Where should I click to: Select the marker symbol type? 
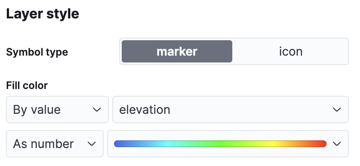177,51
